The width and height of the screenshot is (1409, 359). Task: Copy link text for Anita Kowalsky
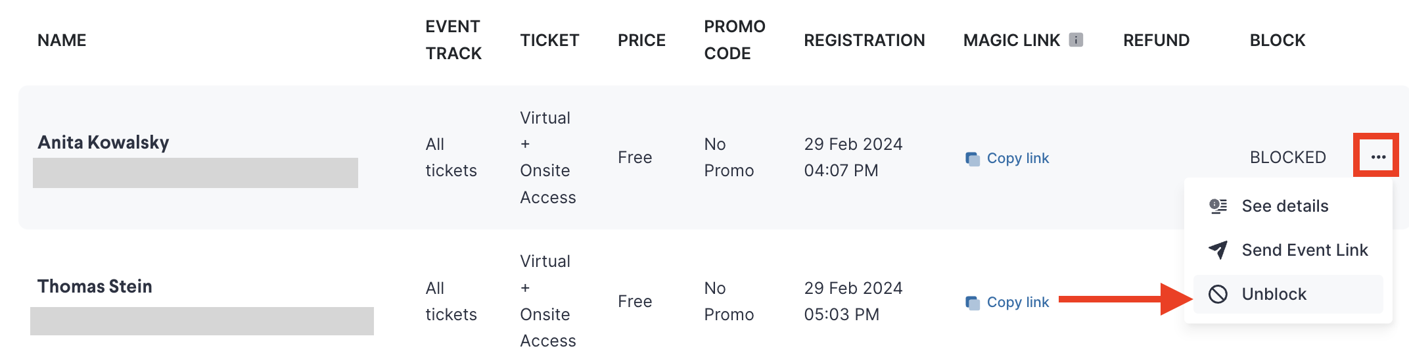1017,158
